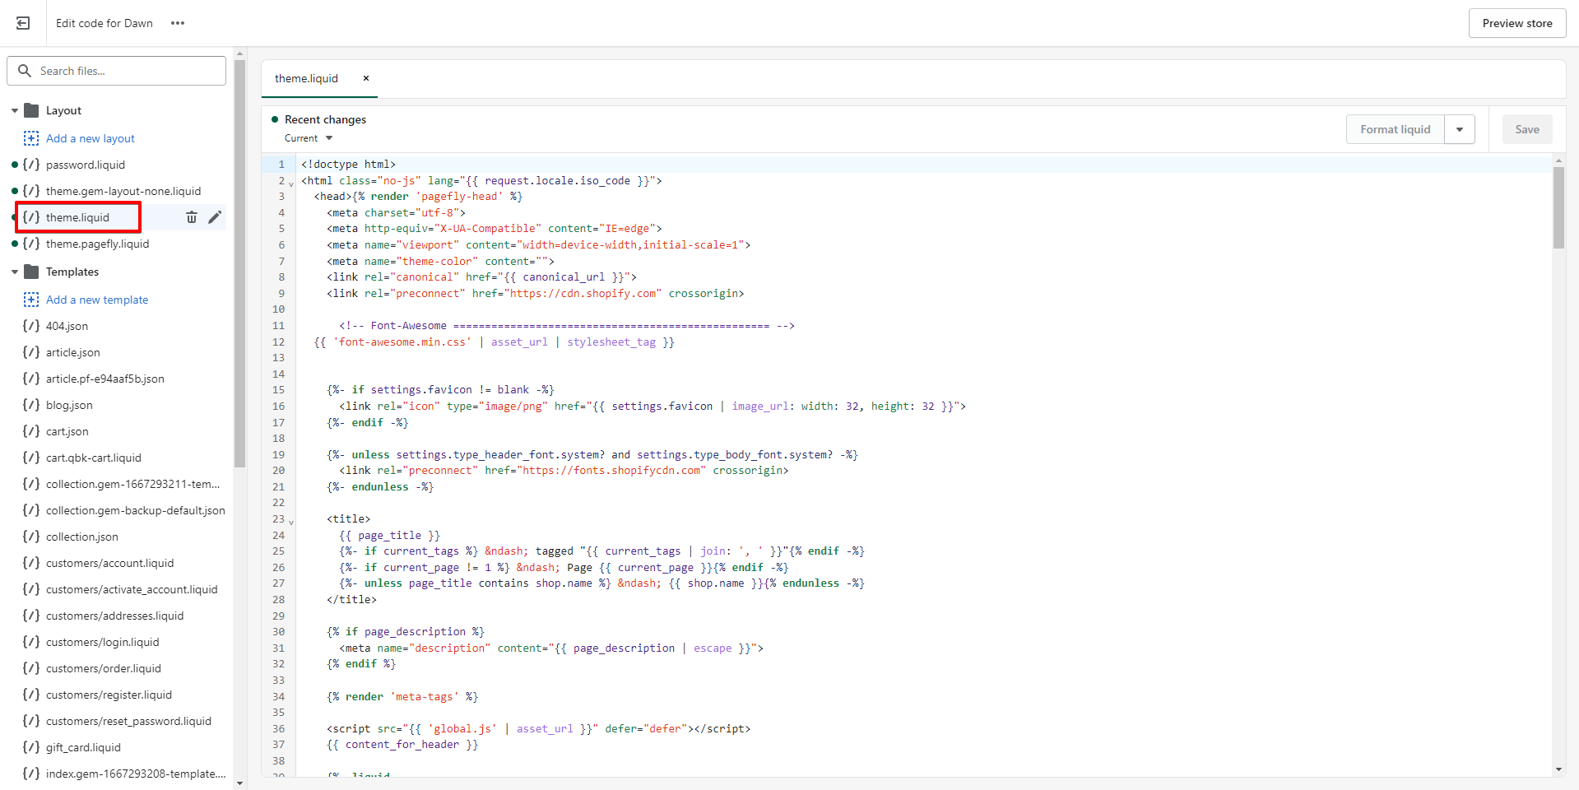Click the content_for_header code line
This screenshot has height=790, width=1579.
(x=402, y=744)
